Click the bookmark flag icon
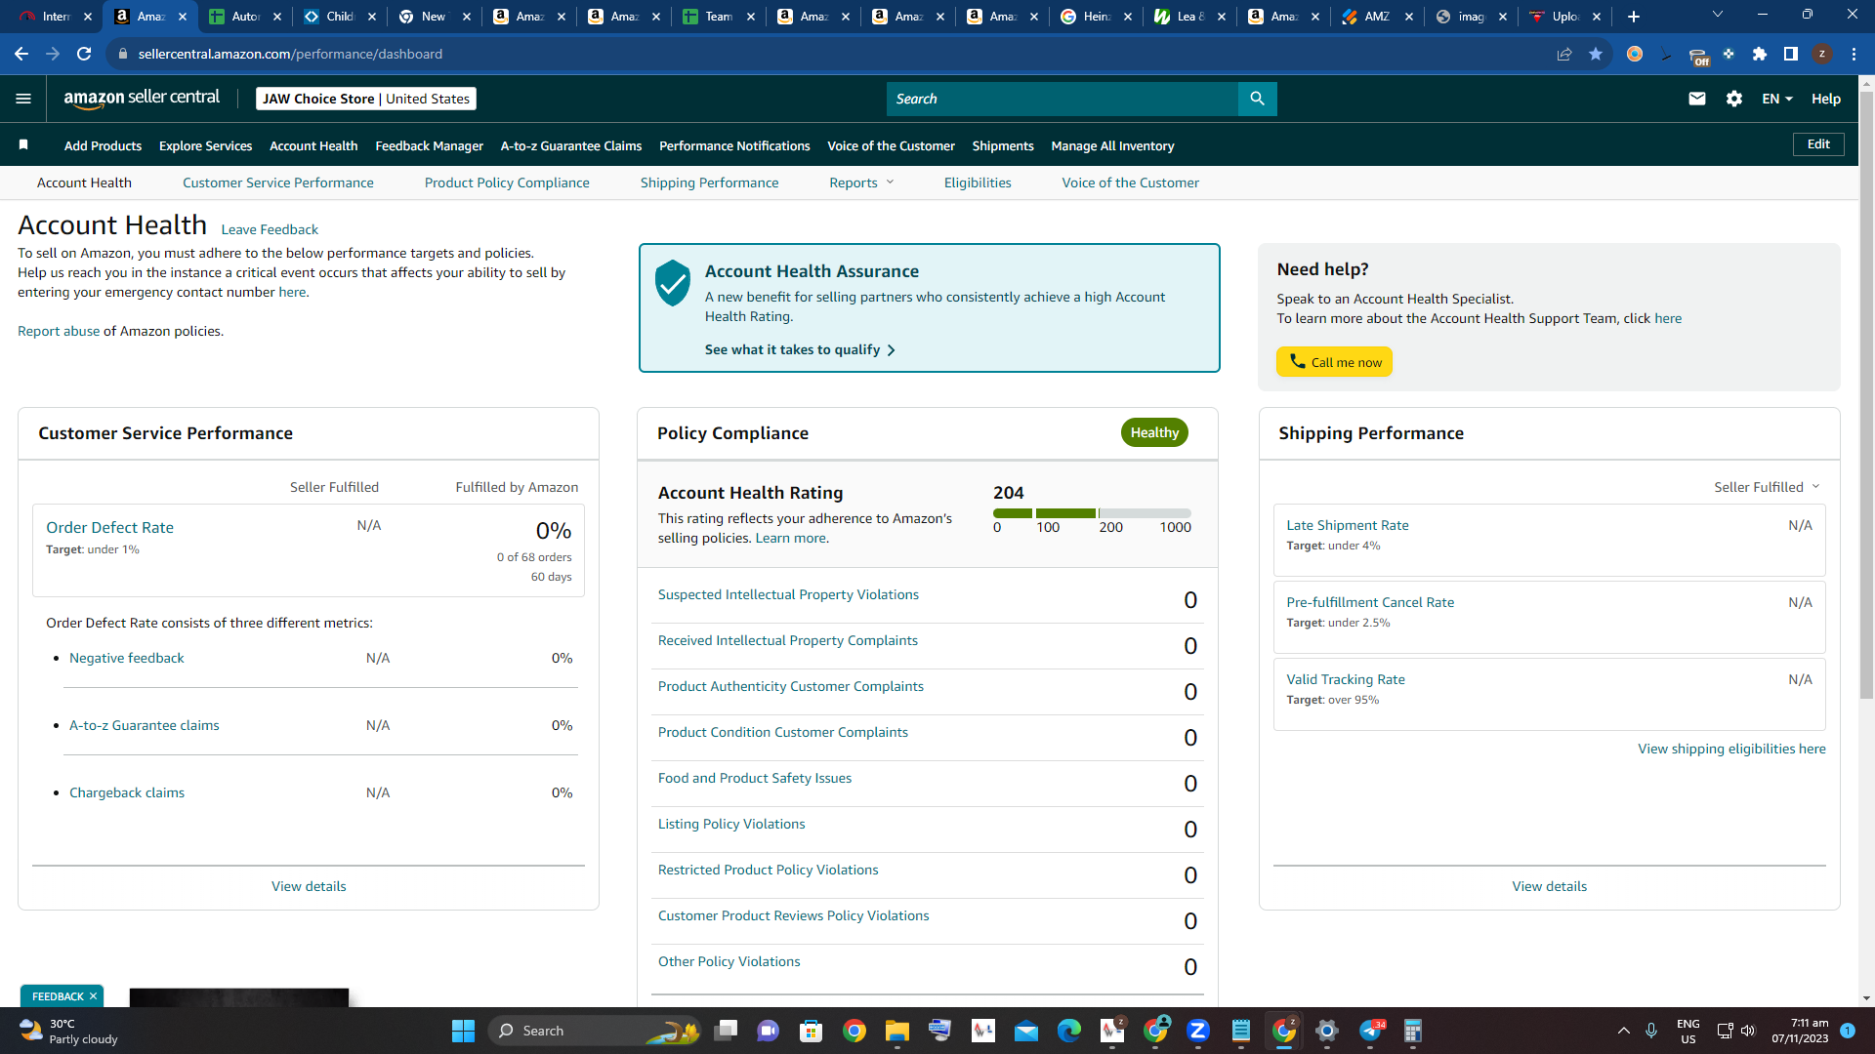 (x=23, y=145)
